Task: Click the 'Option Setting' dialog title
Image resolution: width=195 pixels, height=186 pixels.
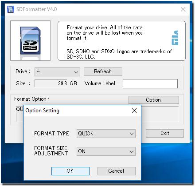Action: pyautogui.click(x=43, y=111)
